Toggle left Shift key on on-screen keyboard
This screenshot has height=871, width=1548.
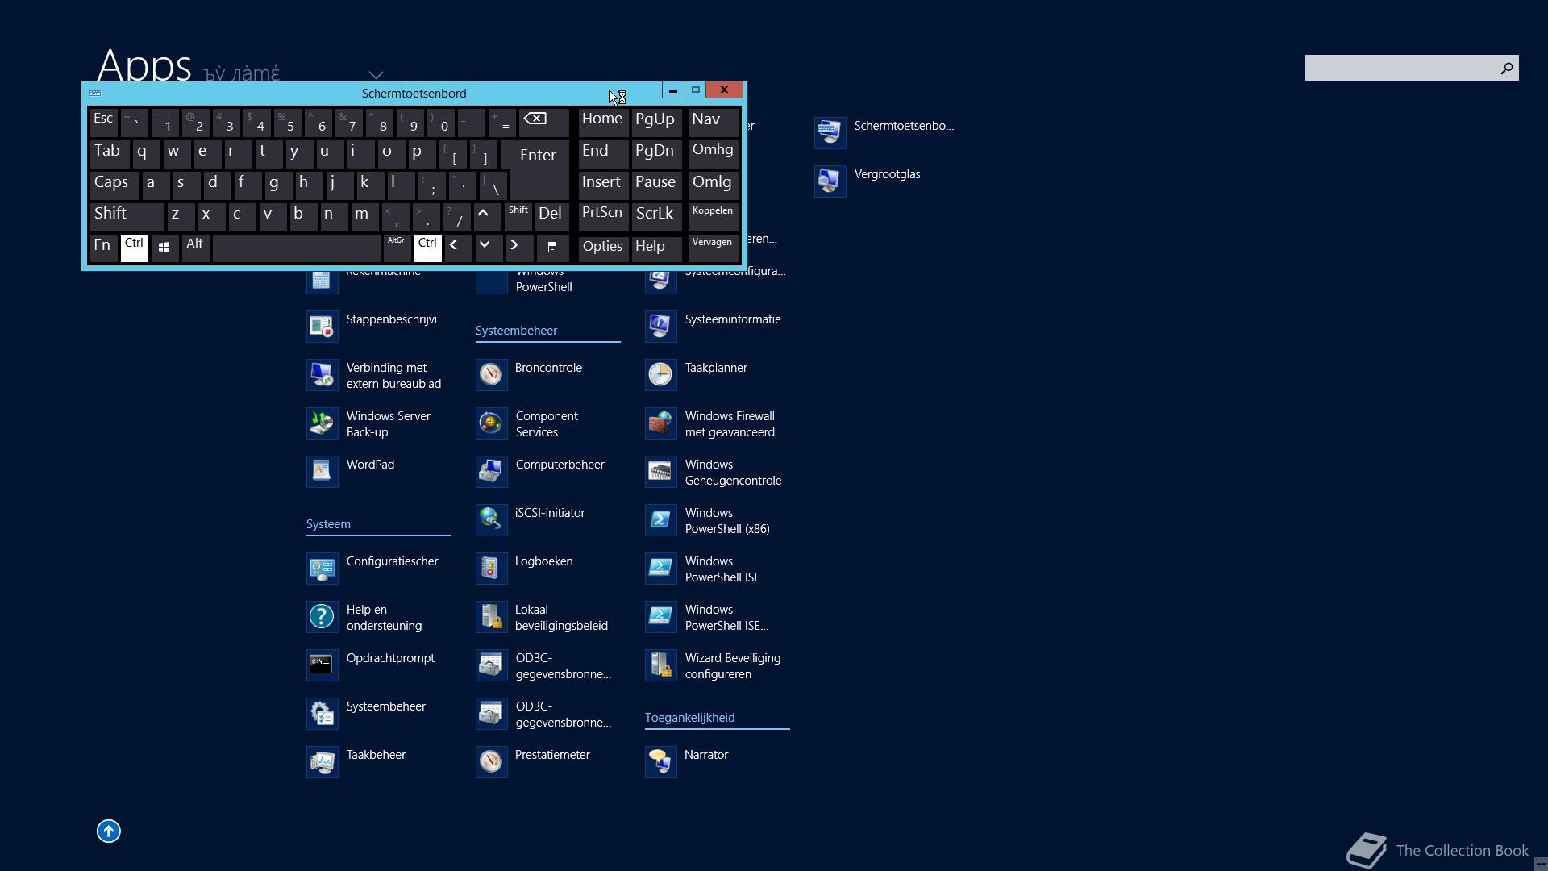127,216
